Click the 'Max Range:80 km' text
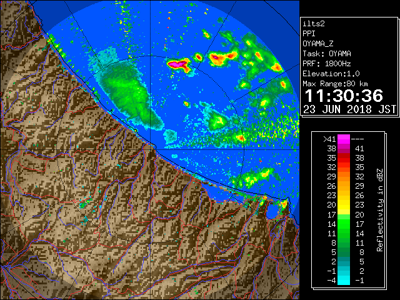Image resolution: width=400 pixels, height=300 pixels. coord(335,84)
